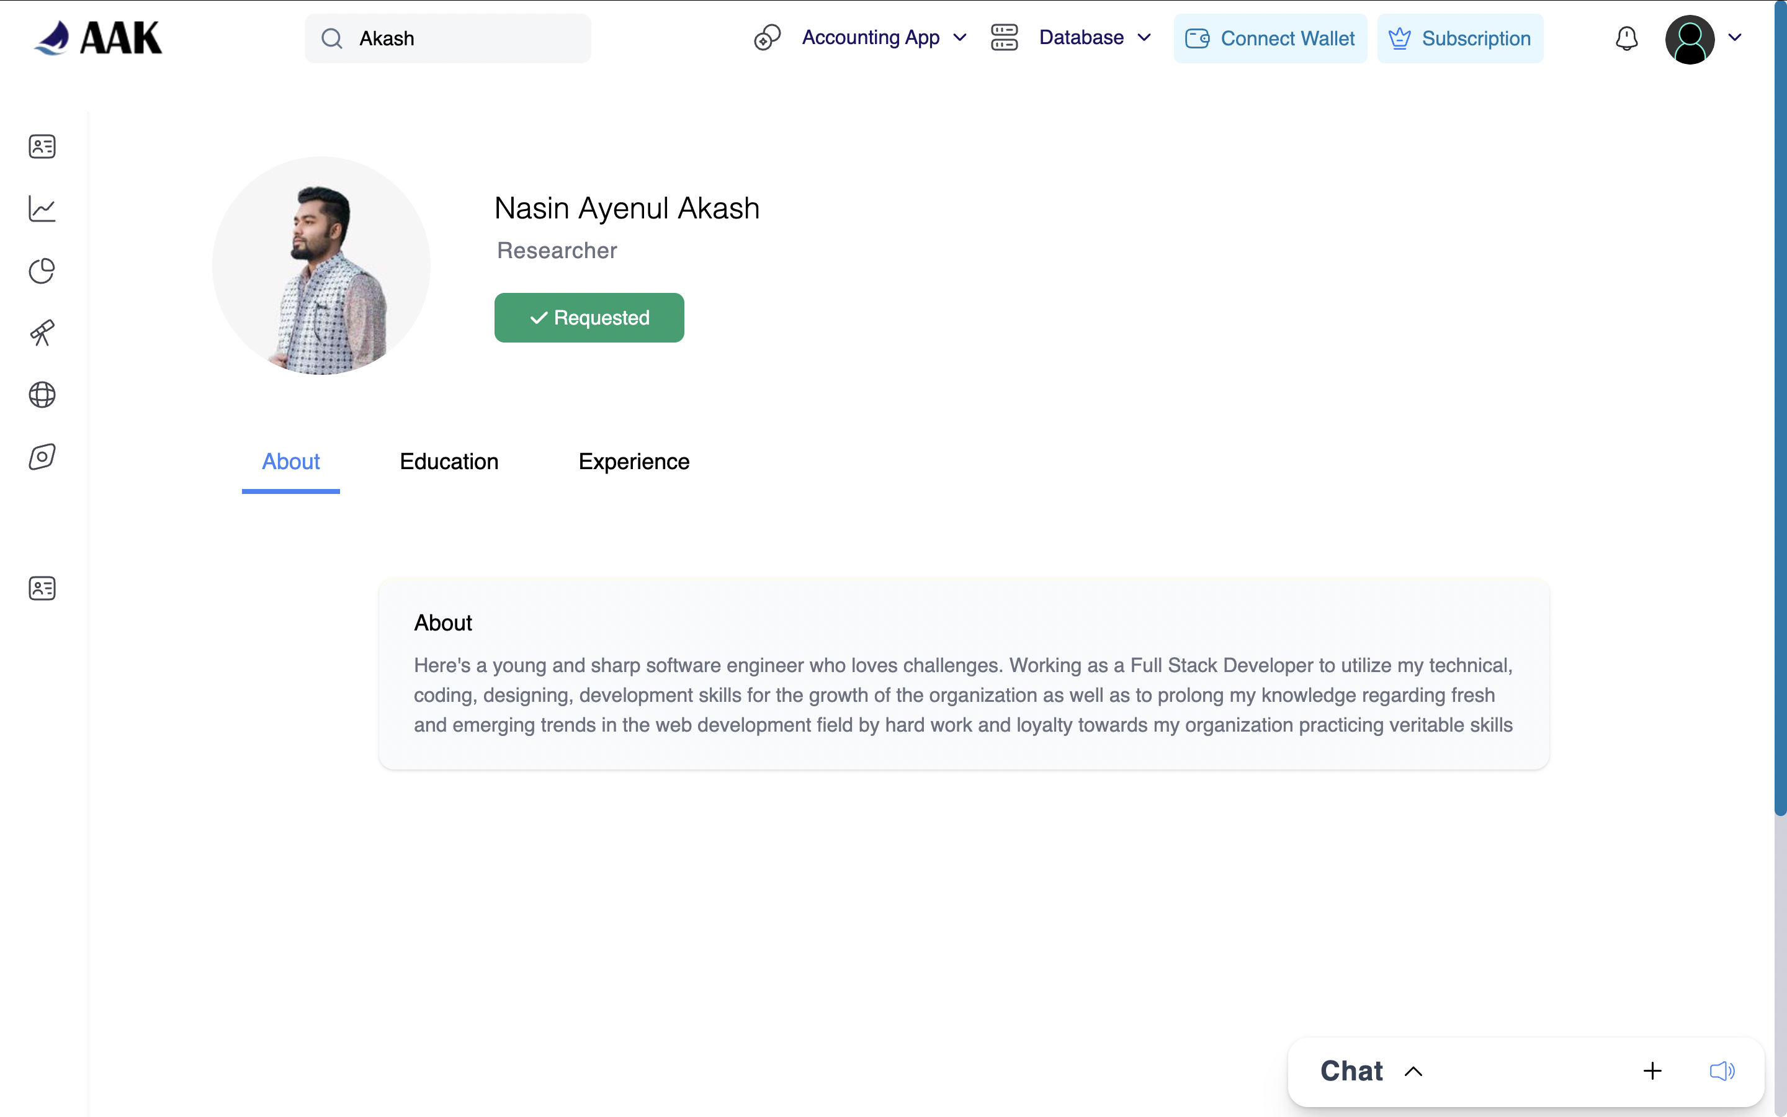Expand the Chat panel chevron

[x=1413, y=1071]
